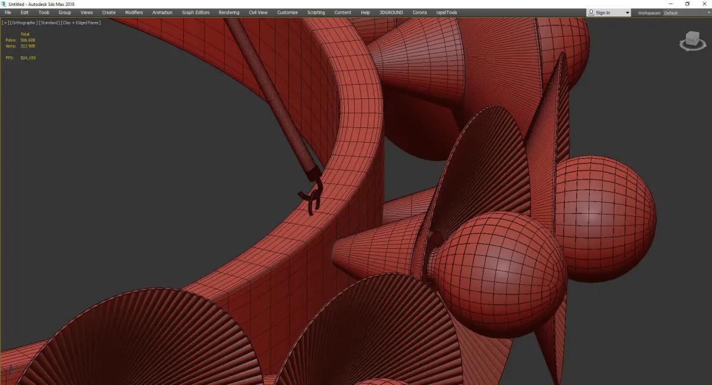Viewport: 712px width, 385px height.
Task: Open the Corona menu
Action: coord(419,12)
